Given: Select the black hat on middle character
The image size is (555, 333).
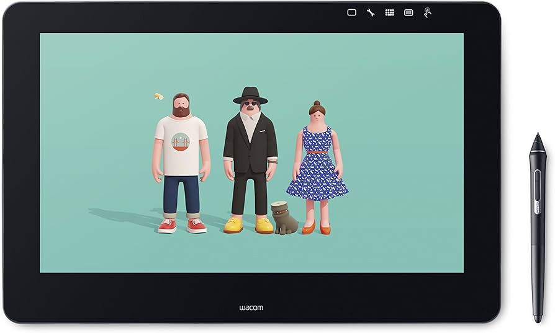Looking at the screenshot, I should tap(250, 95).
